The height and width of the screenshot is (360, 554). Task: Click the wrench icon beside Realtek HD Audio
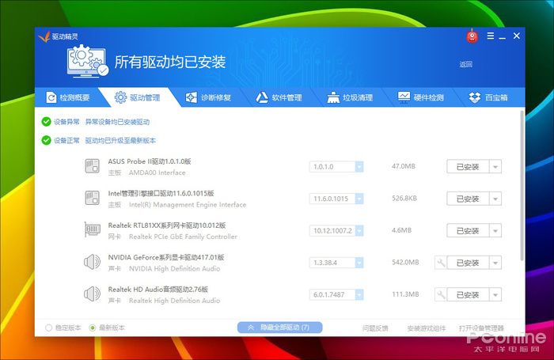pos(441,295)
